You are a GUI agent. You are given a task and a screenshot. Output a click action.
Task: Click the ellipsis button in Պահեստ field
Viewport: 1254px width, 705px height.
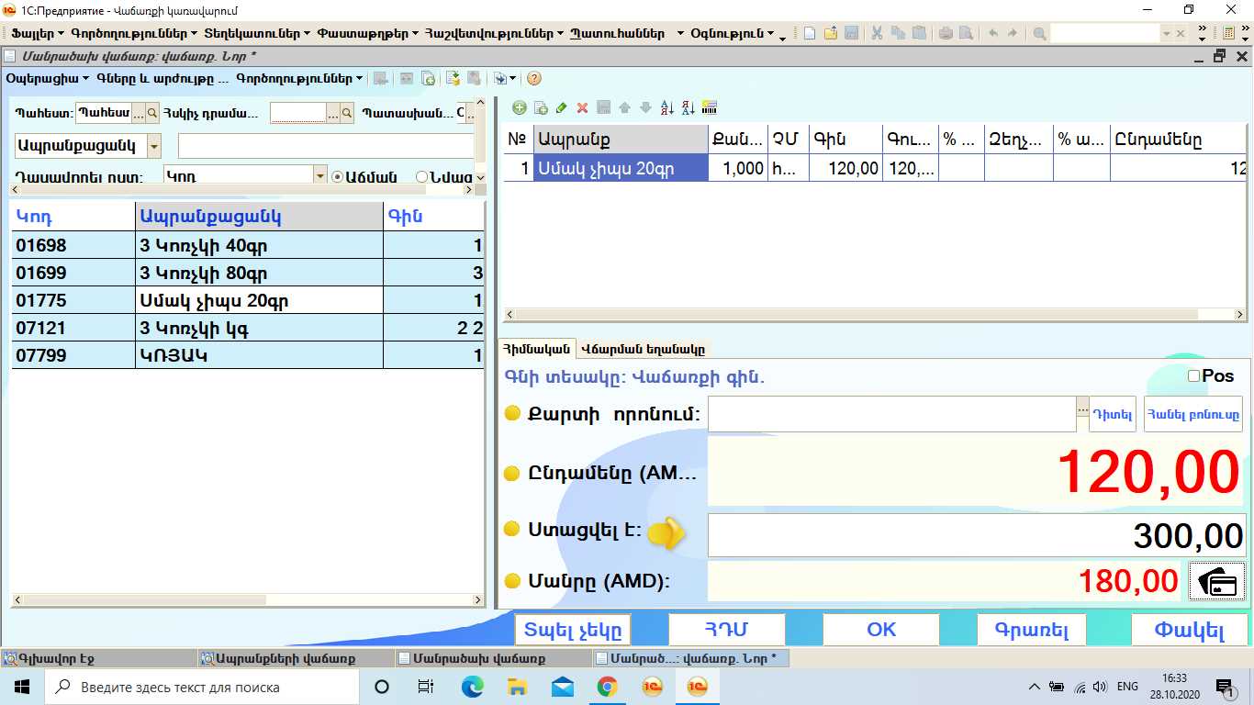(x=139, y=113)
